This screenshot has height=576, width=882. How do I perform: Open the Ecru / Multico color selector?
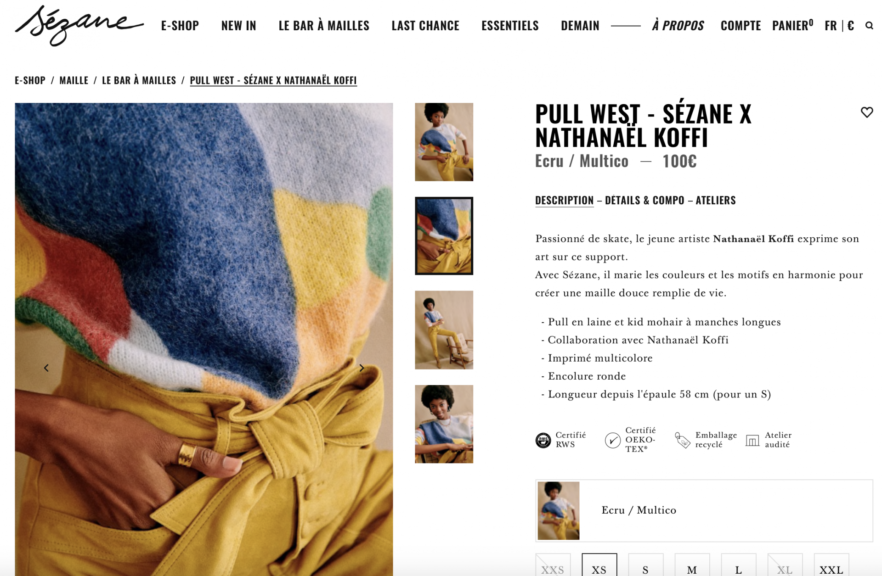[704, 510]
